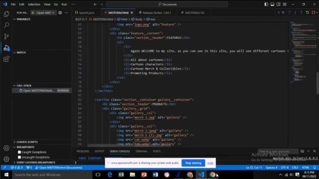This screenshot has height=179, width=319.
Task: Open the Accounts menu icon
Action: click(6, 148)
